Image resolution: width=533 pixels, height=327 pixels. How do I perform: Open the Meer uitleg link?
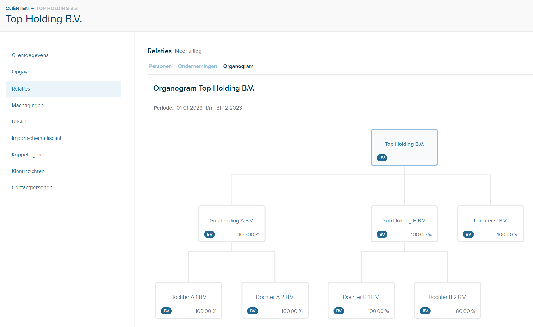(x=188, y=51)
